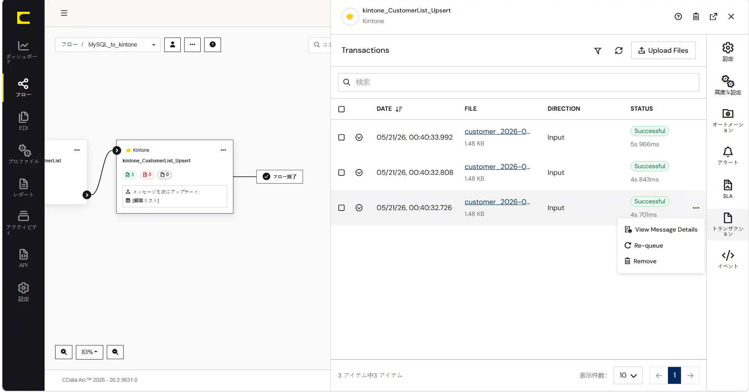Image resolution: width=749 pixels, height=392 pixels.
Task: Delete the kintone_CustomerList_Upsert connector
Action: pos(696,16)
